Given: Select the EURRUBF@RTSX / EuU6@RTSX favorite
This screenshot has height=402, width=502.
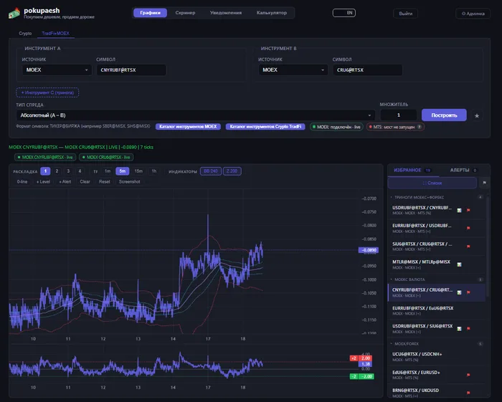Looking at the screenshot, I should point(436,311).
